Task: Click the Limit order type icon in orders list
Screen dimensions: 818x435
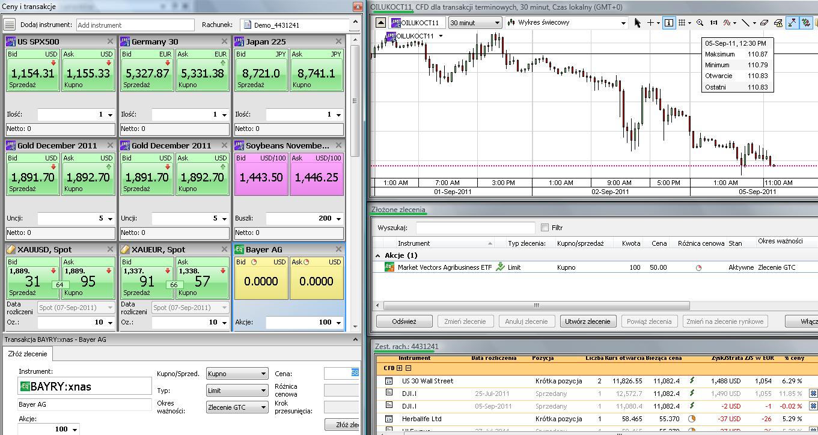Action: 500,267
